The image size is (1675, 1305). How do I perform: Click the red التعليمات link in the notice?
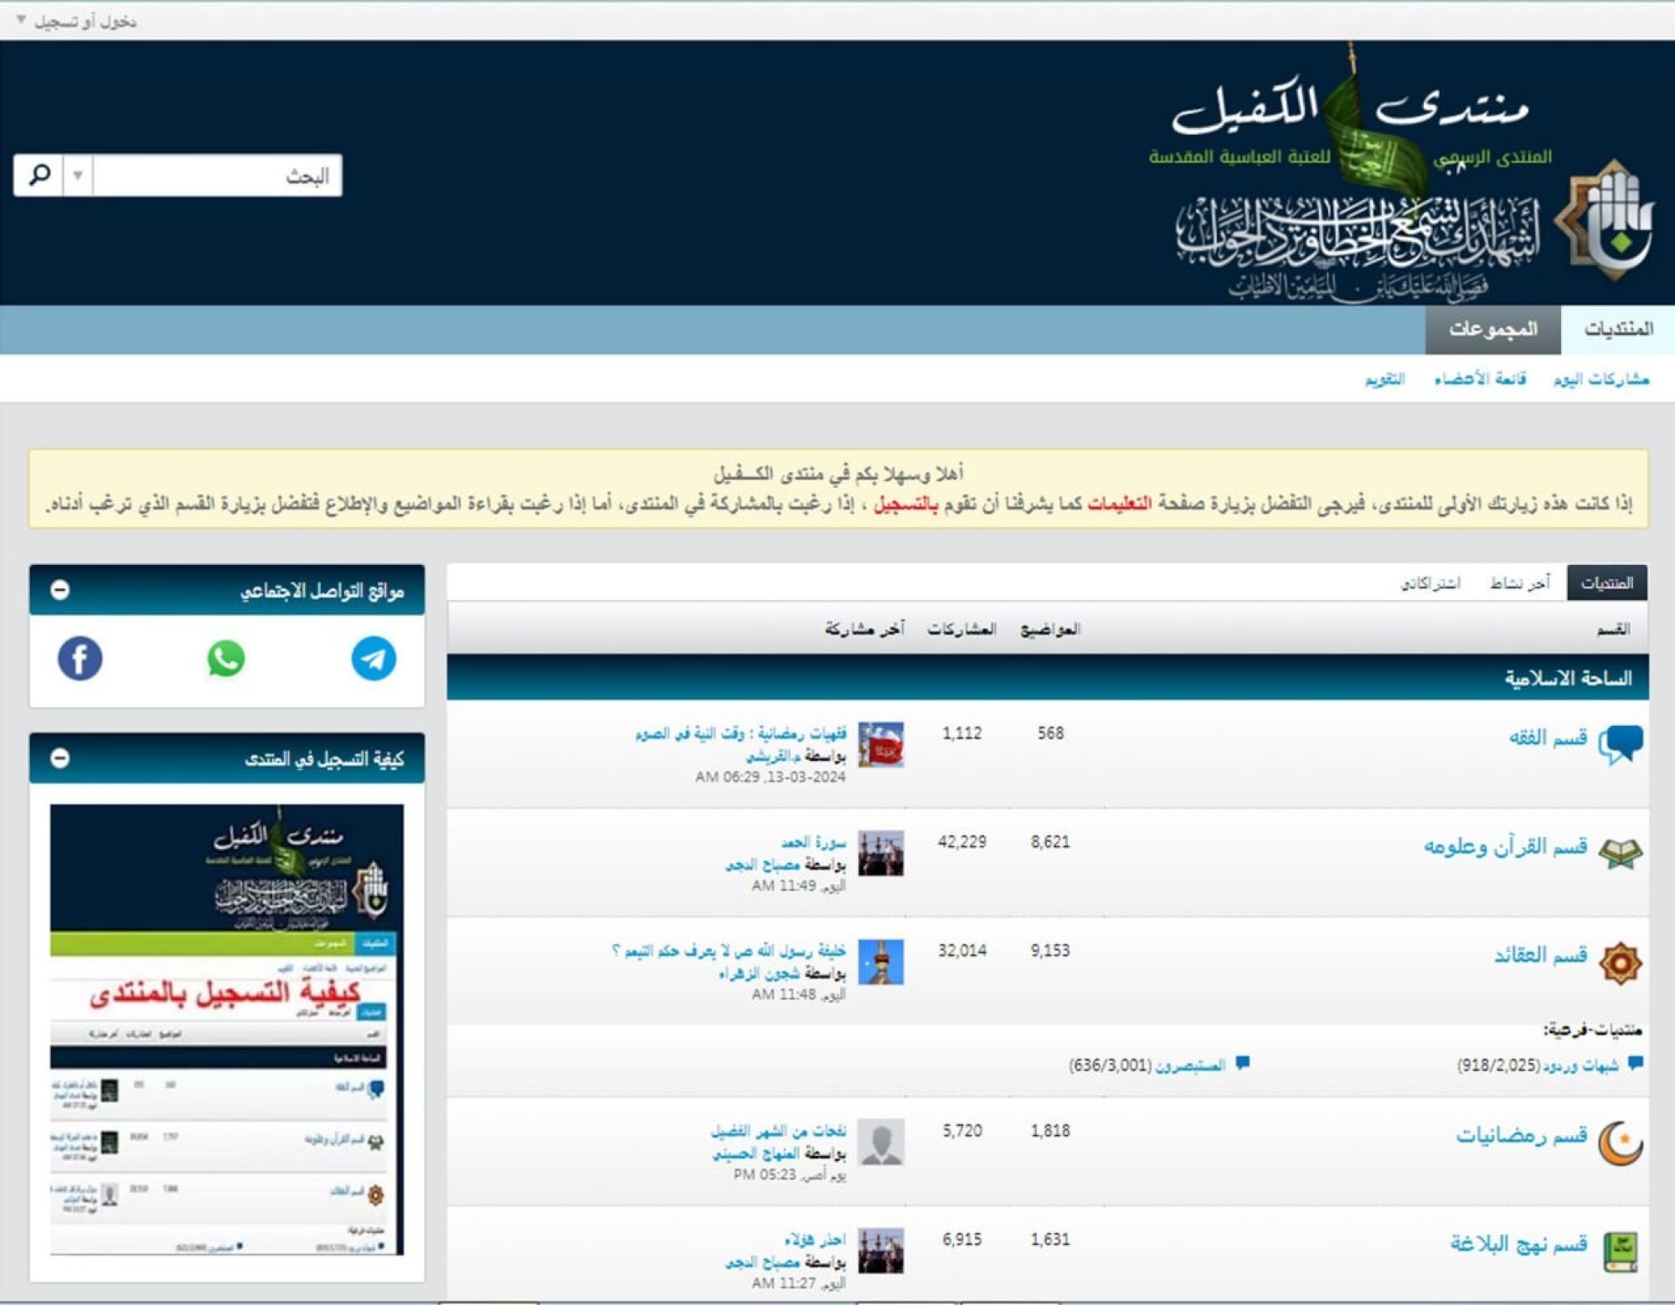pos(1120,503)
